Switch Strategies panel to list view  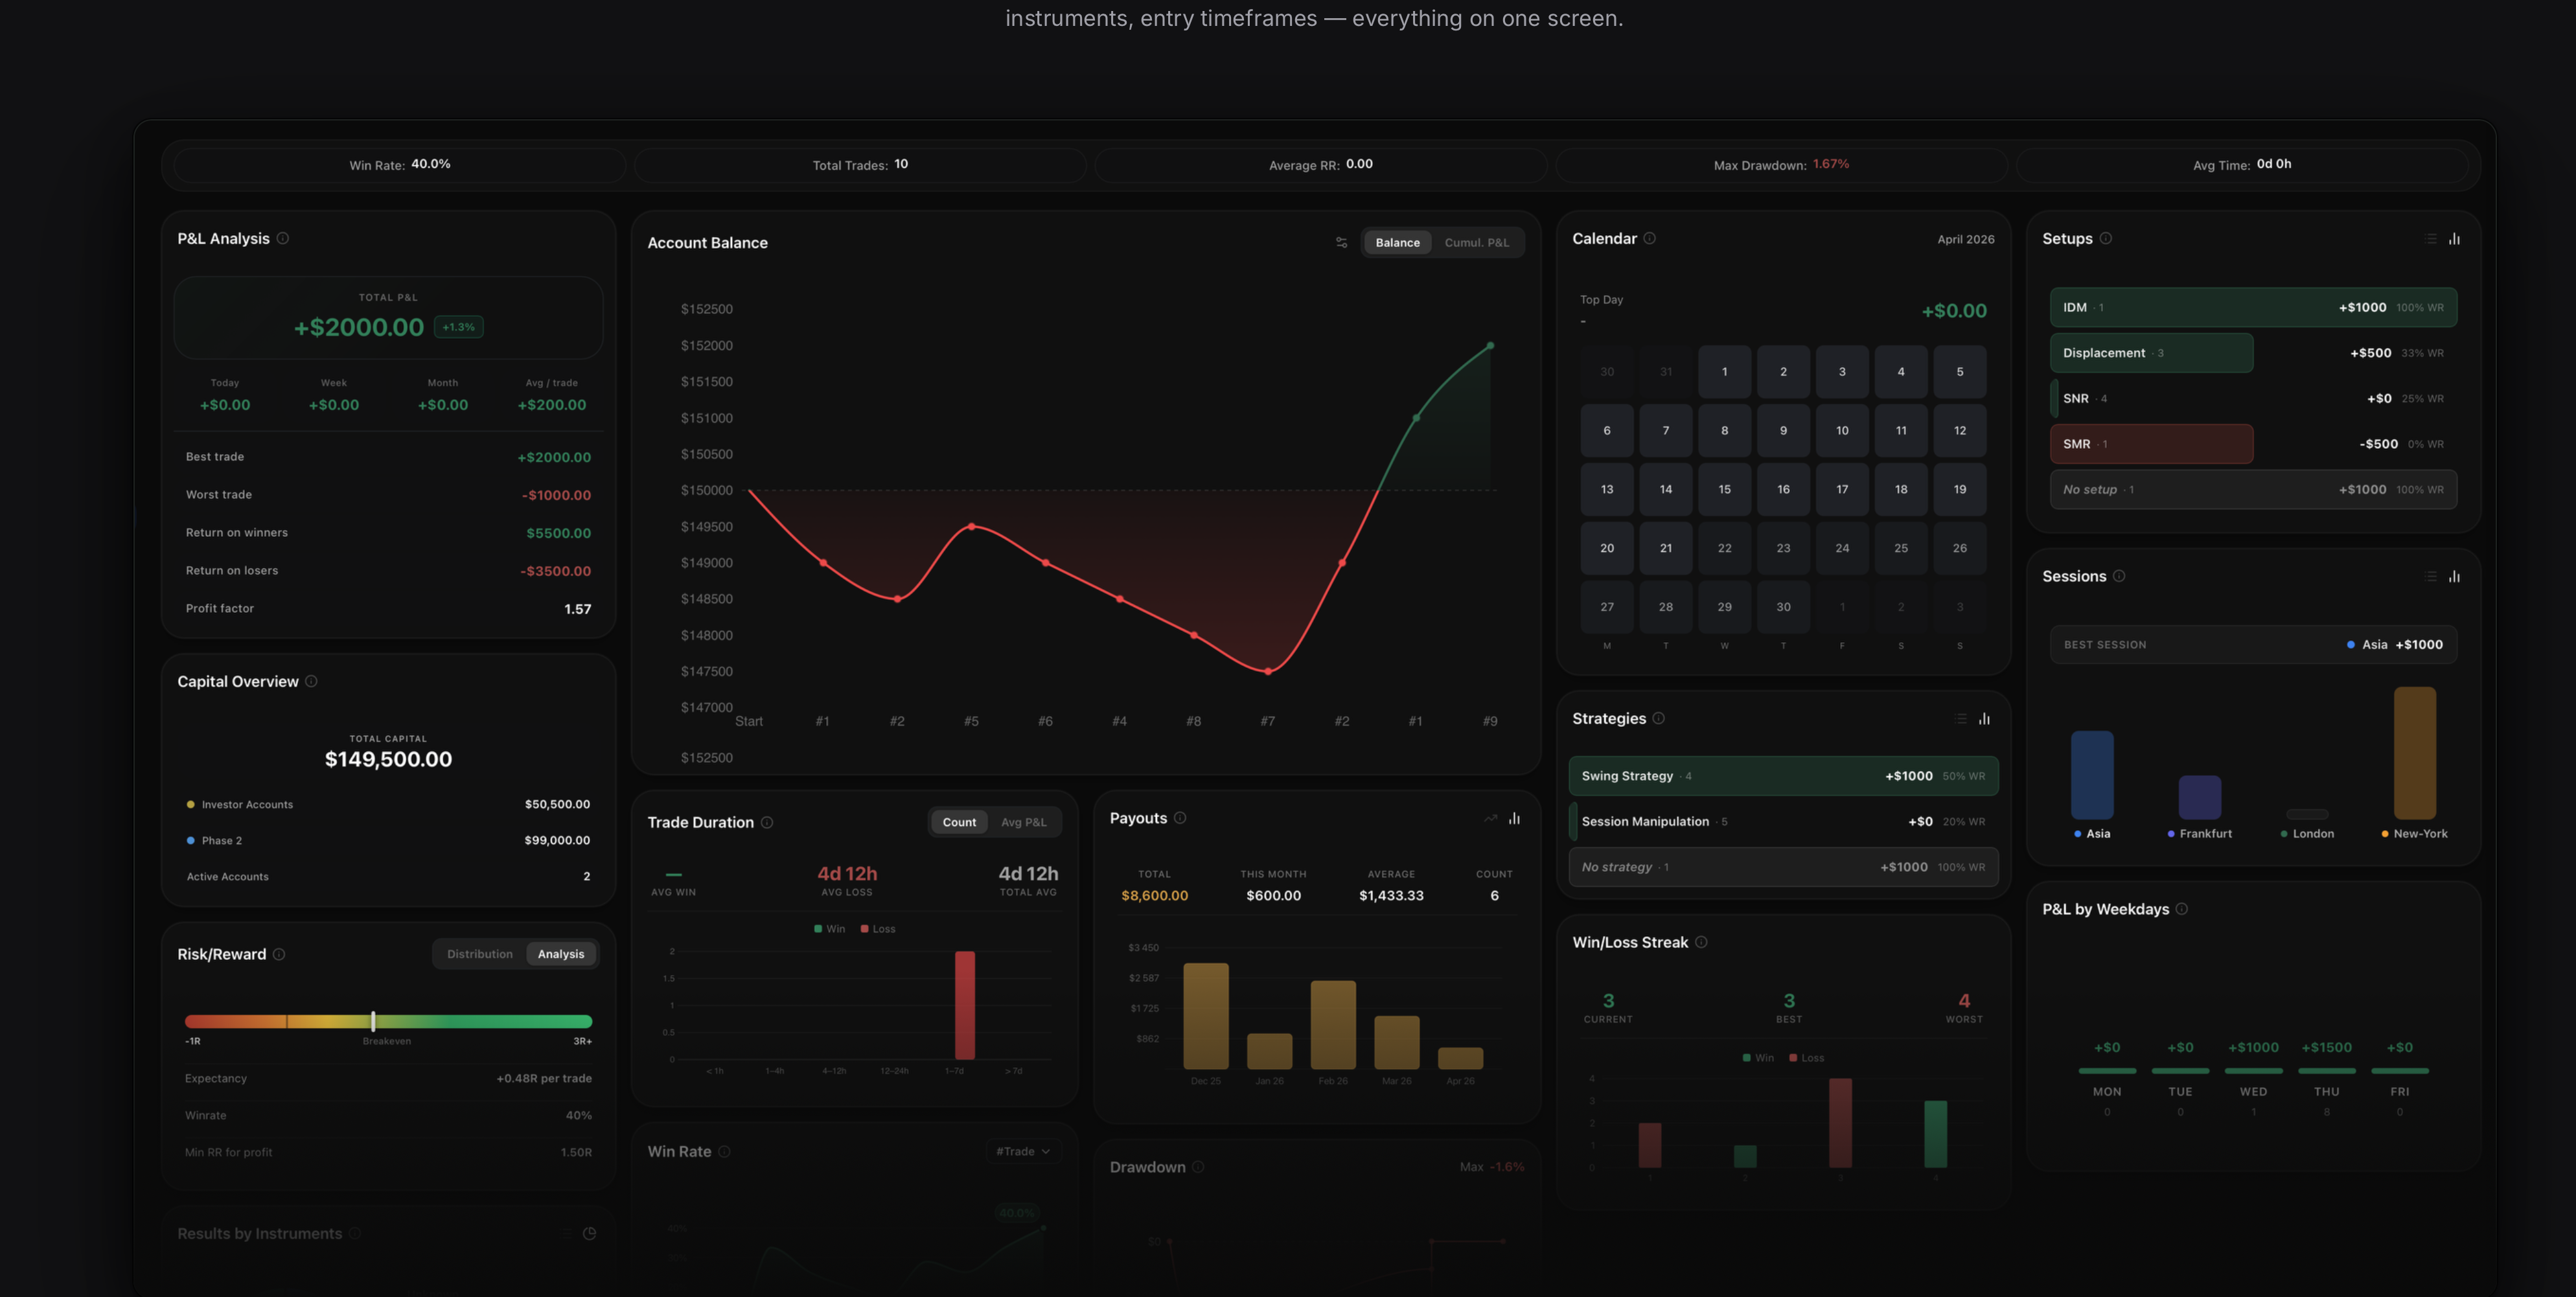coord(1961,718)
